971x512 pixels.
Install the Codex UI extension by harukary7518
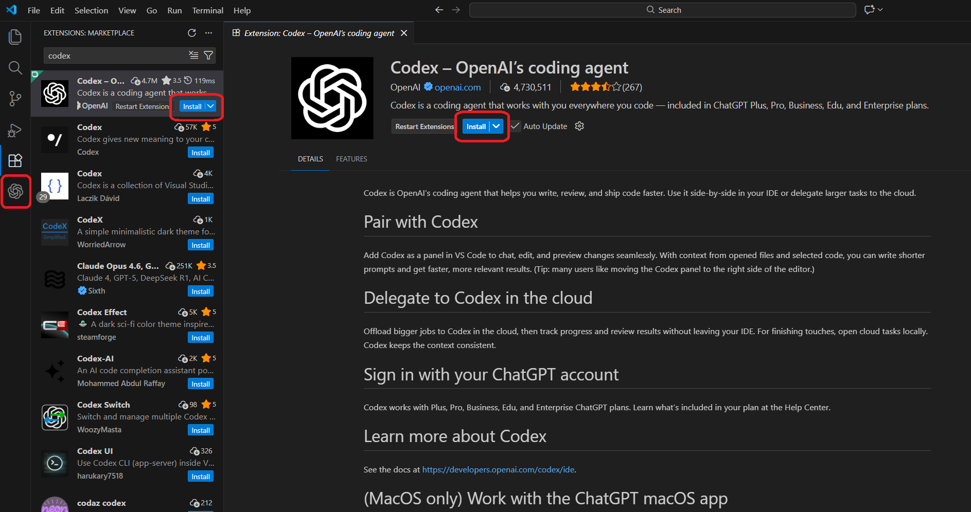[201, 477]
